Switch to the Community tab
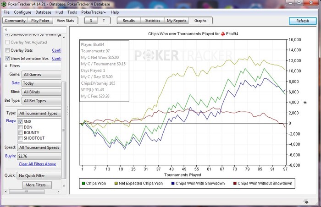This screenshot has height=207, width=321. pos(15,21)
